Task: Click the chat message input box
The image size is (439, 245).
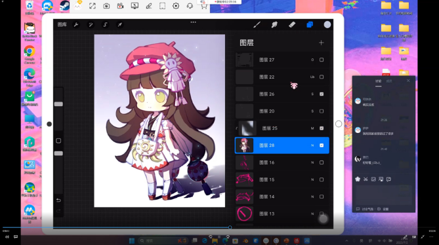Action: tap(384, 195)
